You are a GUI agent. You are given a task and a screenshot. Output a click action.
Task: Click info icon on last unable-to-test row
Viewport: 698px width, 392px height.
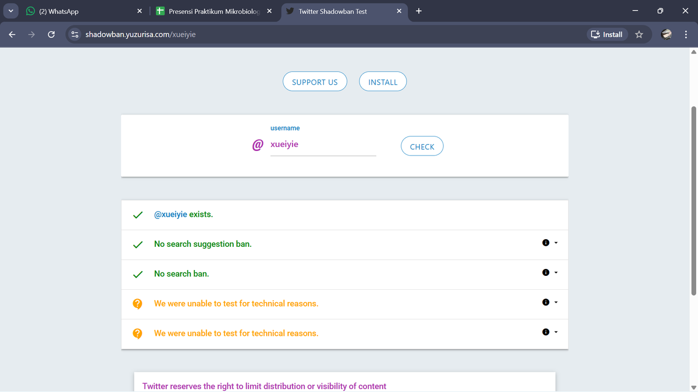point(546,332)
